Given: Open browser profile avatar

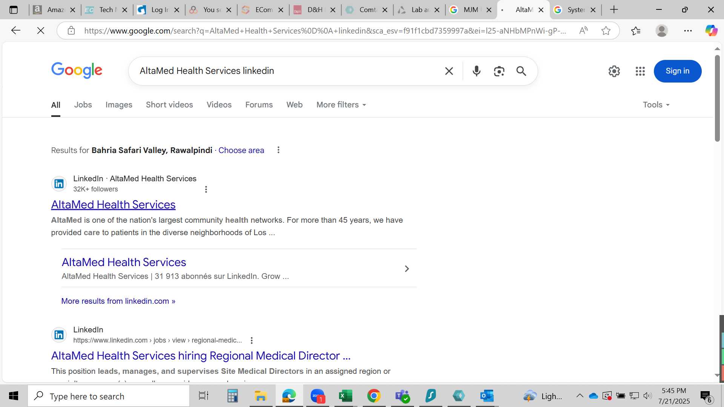Looking at the screenshot, I should pyautogui.click(x=662, y=31).
